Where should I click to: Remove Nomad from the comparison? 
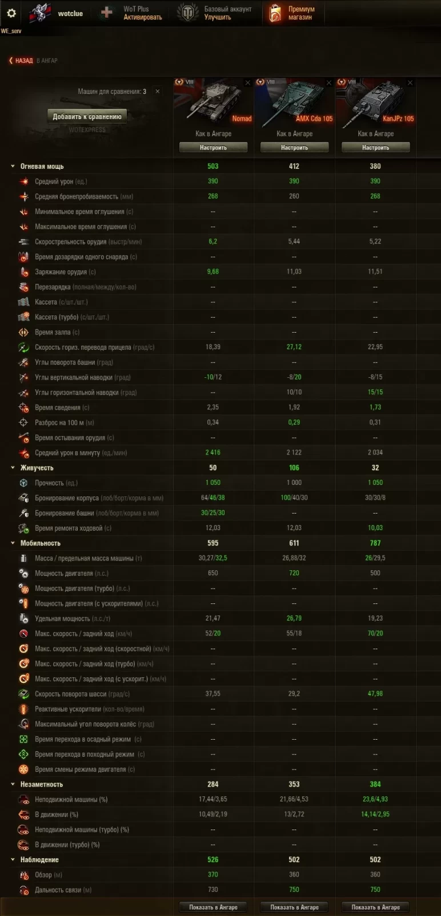click(248, 83)
